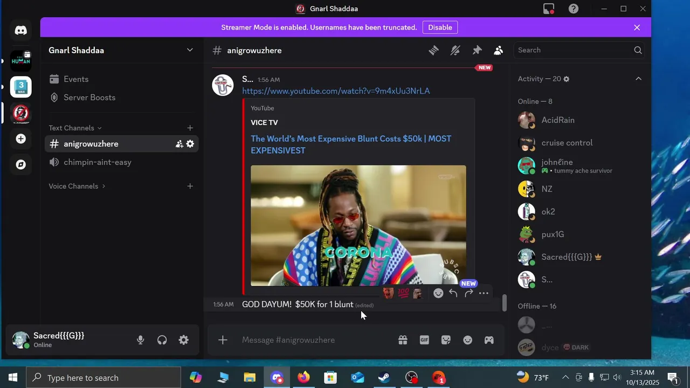The image size is (690, 388).
Task: Click the Add a Server plus icon
Action: pyautogui.click(x=21, y=138)
